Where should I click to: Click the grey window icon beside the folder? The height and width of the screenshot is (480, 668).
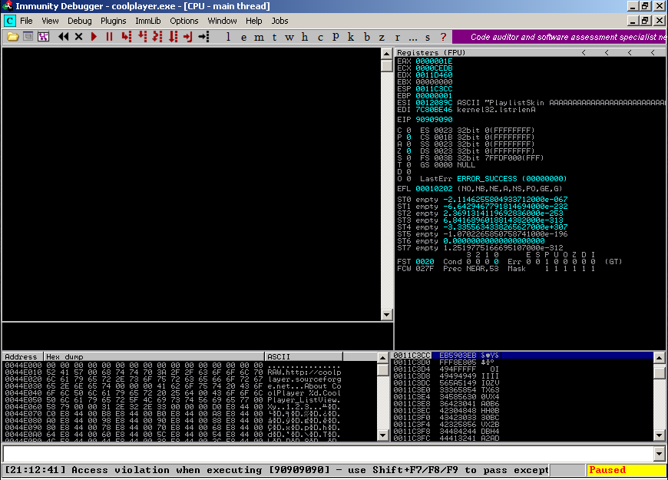click(28, 37)
